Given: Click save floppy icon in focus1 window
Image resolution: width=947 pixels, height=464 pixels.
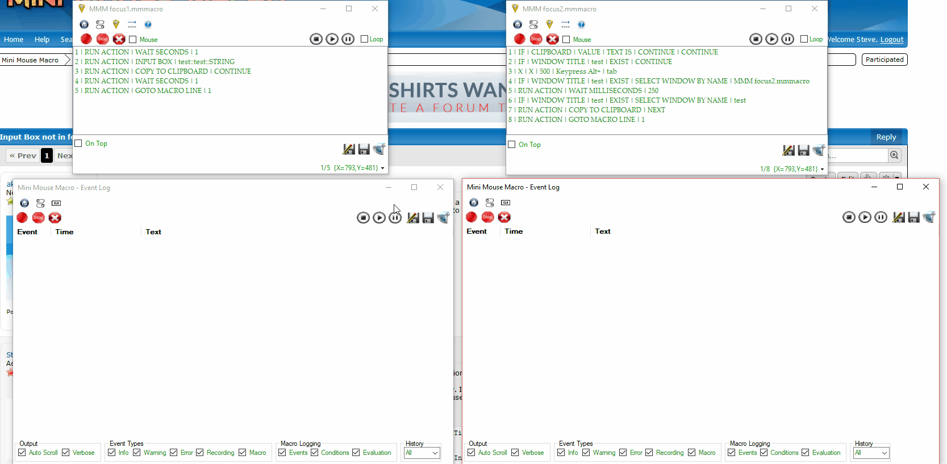Looking at the screenshot, I should tap(364, 149).
